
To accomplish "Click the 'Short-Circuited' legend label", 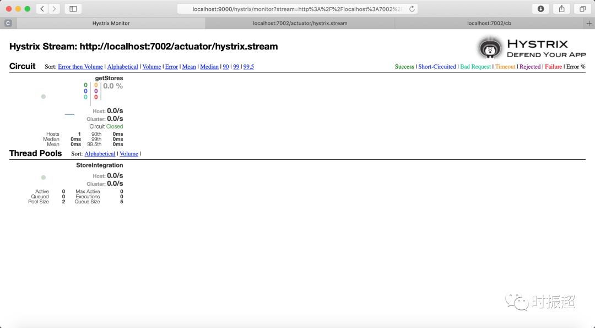I will (x=437, y=66).
